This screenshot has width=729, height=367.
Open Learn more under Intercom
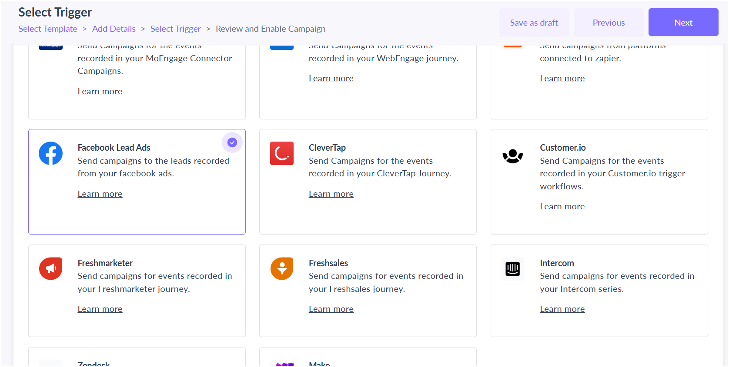tap(562, 309)
